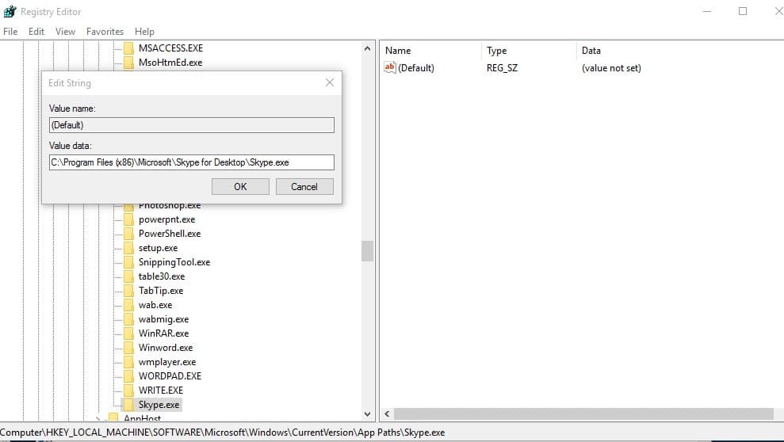Image resolution: width=784 pixels, height=442 pixels.
Task: Minimize the Registry Editor window
Action: click(x=707, y=11)
